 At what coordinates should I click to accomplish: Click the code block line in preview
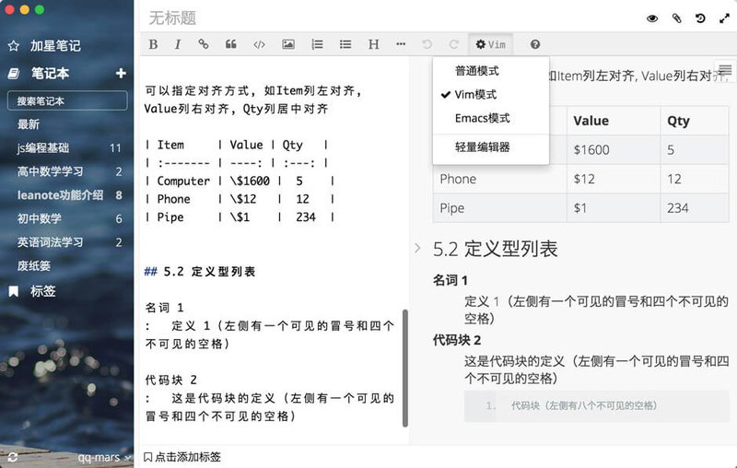click(596, 405)
